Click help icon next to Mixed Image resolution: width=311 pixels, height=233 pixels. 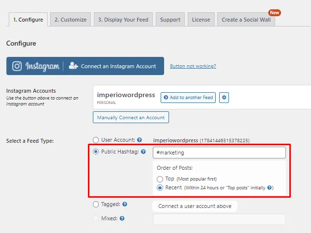click(x=122, y=218)
